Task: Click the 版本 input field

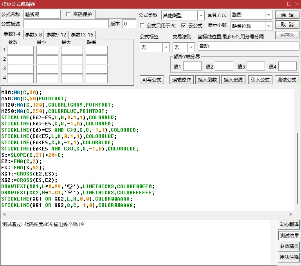Action: point(129,24)
